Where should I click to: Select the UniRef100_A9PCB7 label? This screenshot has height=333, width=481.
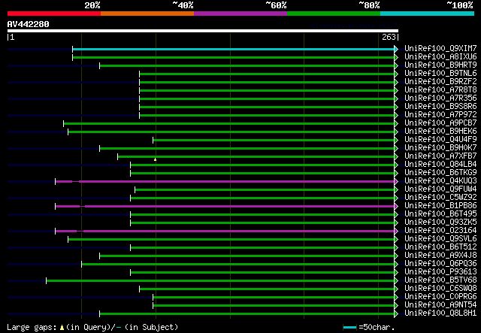[440, 123]
